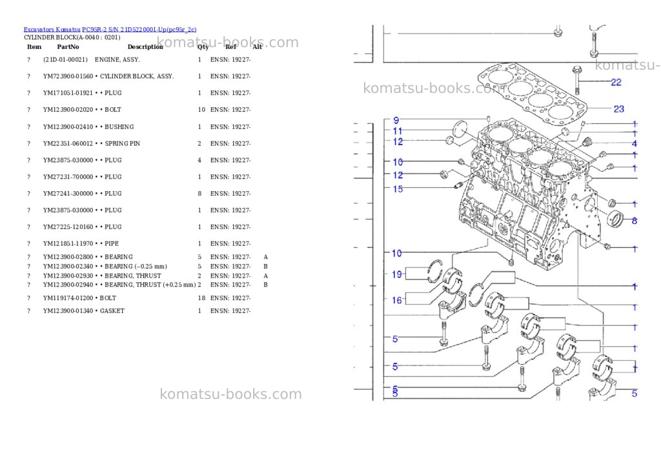Select the BEARING (–0.25 mm) description
661x468 pixels.
tap(136, 267)
